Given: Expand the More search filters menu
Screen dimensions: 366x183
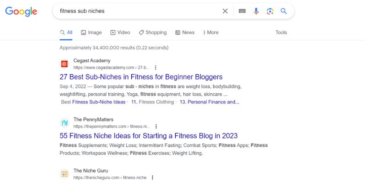Looking at the screenshot, I should pyautogui.click(x=211, y=32).
